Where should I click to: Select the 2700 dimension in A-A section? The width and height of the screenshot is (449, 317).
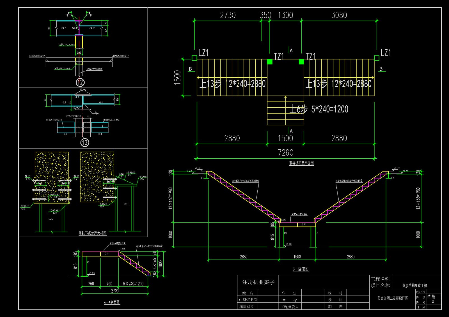tap(115, 291)
